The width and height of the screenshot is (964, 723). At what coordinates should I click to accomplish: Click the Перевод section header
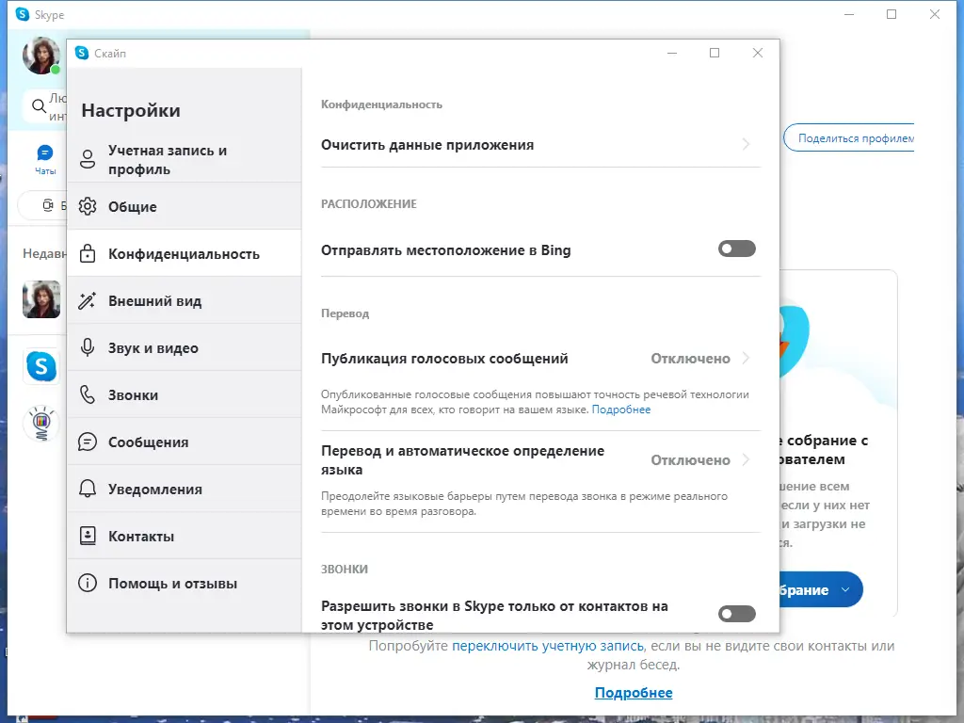[345, 313]
